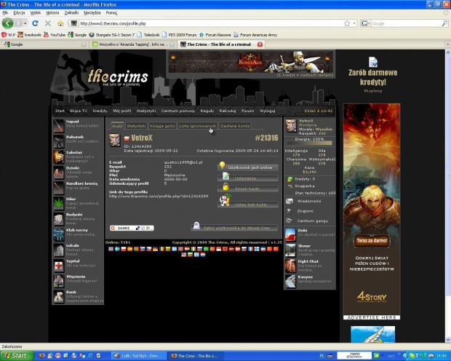Image resolution: width=451 pixels, height=361 pixels.
Task: Open the address bar history dropdown
Action: click(354, 23)
